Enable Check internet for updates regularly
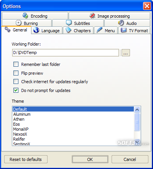Screen dimensions: 153x169 click(16, 82)
